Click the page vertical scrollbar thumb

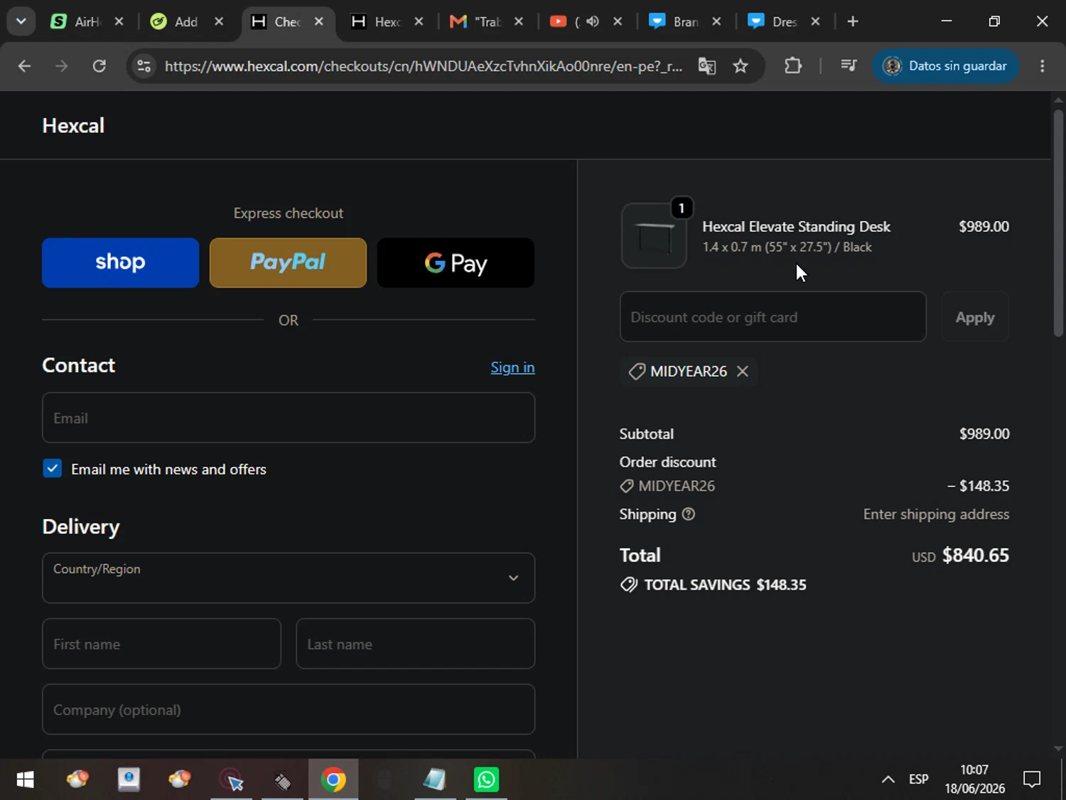click(1058, 223)
